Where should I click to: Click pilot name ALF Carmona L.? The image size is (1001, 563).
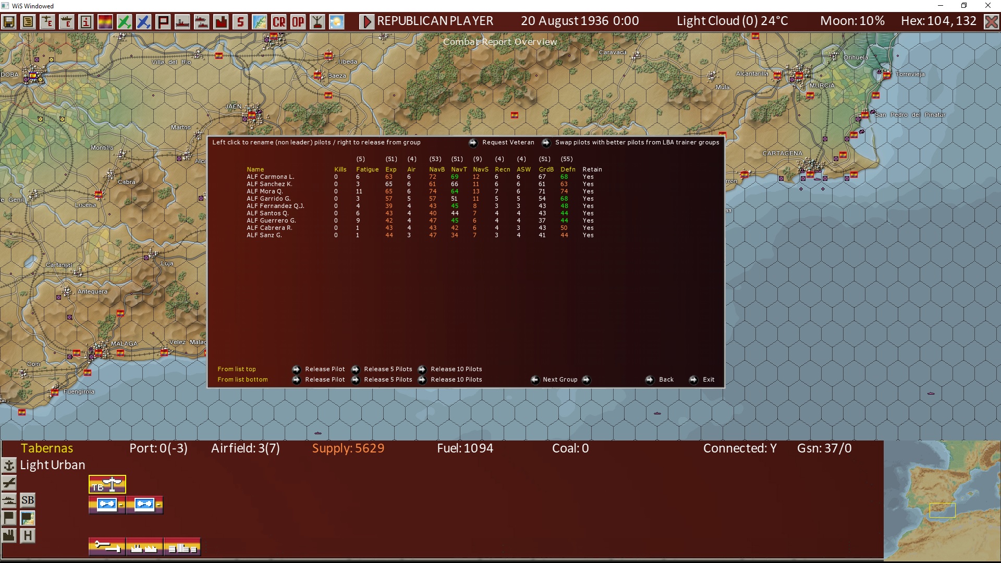pyautogui.click(x=270, y=177)
